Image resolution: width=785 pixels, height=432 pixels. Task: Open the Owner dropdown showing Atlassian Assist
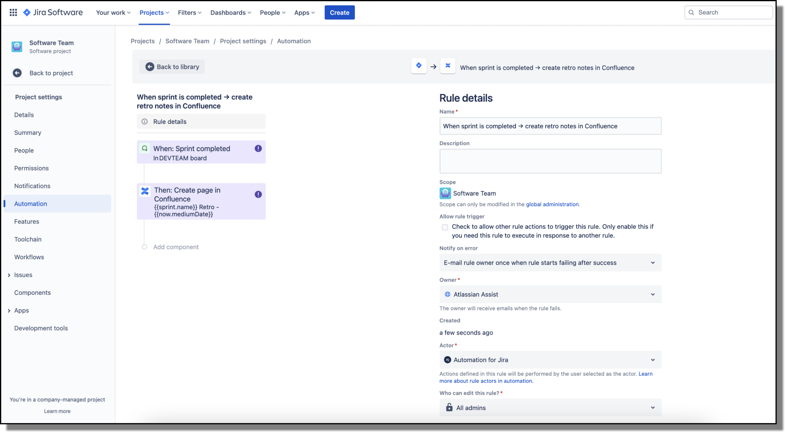[550, 294]
